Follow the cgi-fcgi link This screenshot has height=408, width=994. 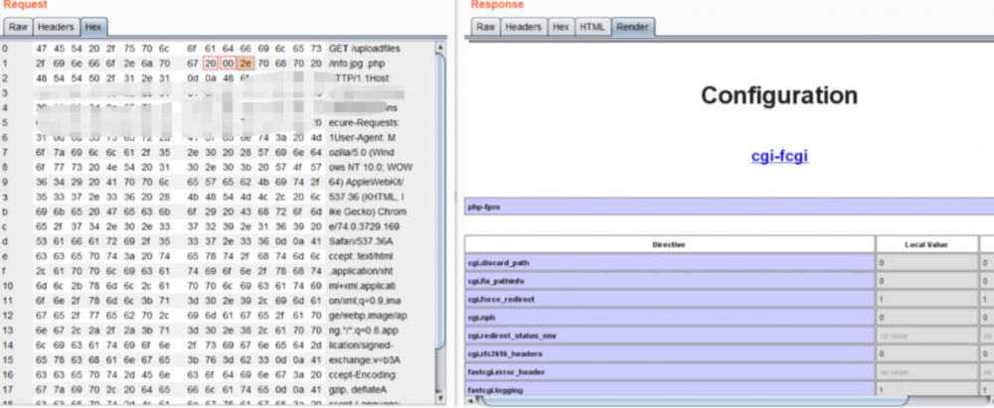(x=779, y=156)
